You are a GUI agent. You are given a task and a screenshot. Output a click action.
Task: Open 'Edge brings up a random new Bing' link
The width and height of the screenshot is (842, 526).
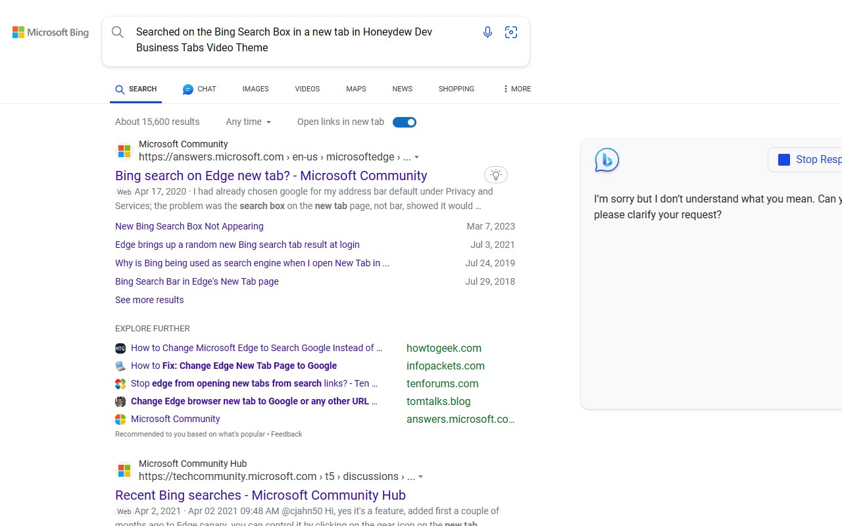point(237,245)
